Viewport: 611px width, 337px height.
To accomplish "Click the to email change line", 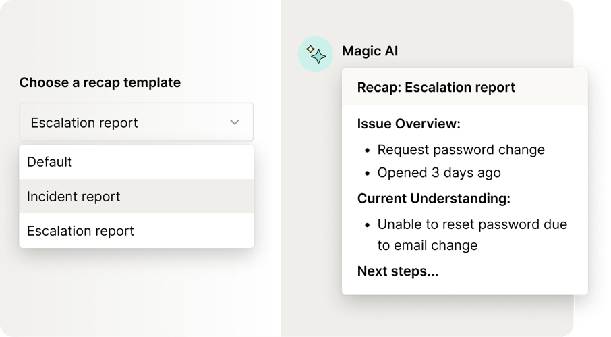I will (x=428, y=245).
